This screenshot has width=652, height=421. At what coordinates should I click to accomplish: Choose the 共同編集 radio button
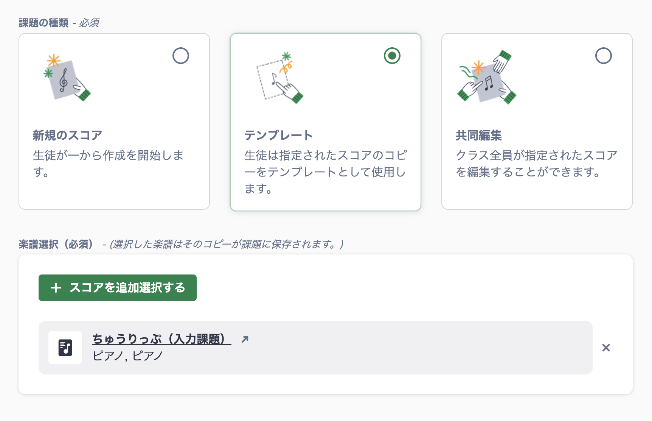coord(603,56)
